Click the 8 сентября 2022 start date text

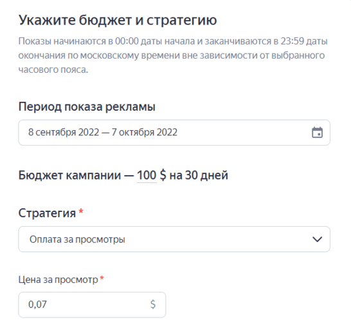[x=64, y=132]
